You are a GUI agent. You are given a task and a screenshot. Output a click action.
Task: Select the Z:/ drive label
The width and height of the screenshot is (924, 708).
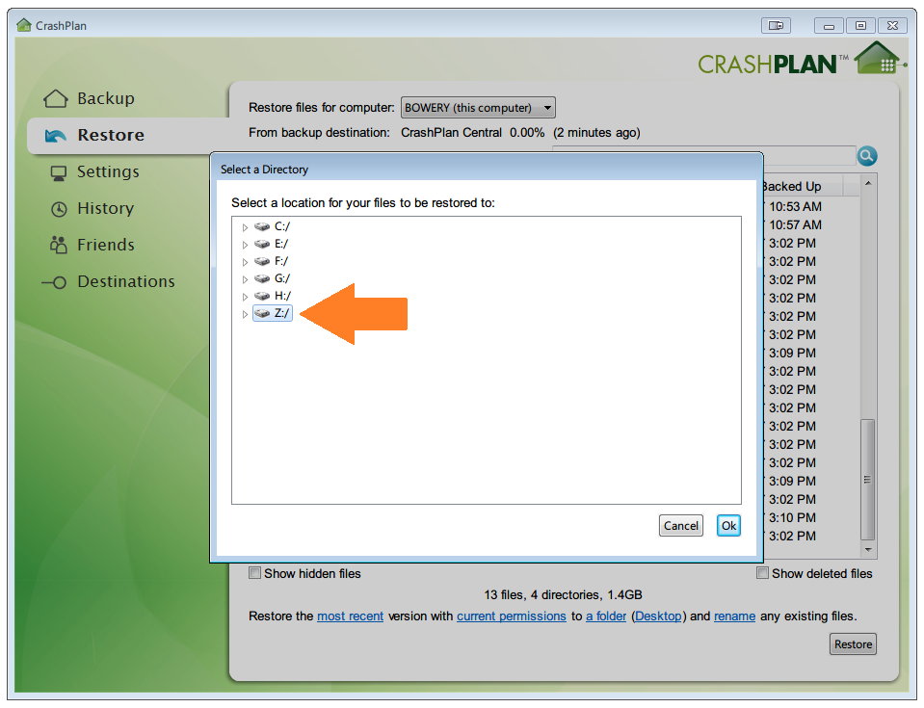pos(281,313)
